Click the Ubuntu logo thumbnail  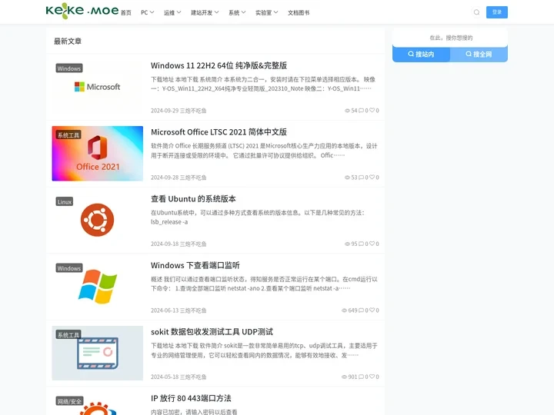click(98, 220)
